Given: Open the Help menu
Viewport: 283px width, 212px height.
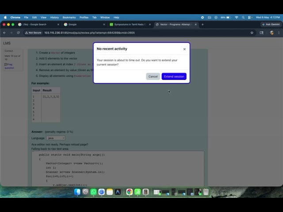Looking at the screenshot, I should [116, 18].
